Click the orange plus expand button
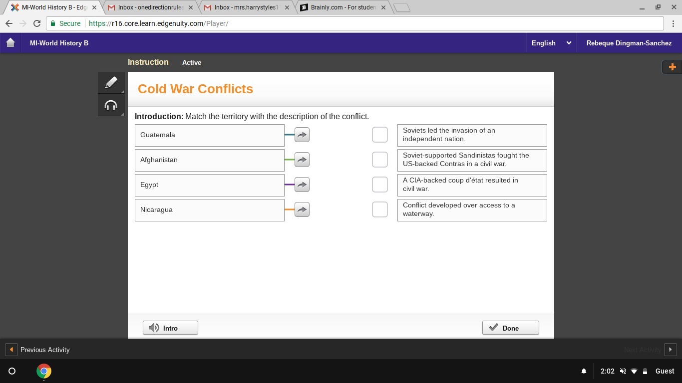Image resolution: width=682 pixels, height=383 pixels. click(x=672, y=67)
